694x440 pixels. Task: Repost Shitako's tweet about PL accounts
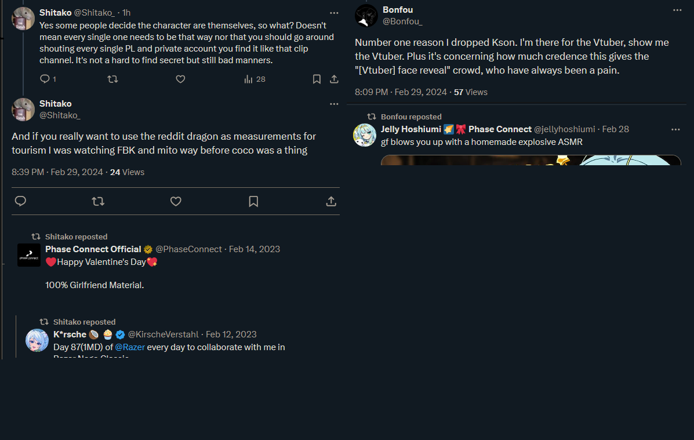(113, 79)
